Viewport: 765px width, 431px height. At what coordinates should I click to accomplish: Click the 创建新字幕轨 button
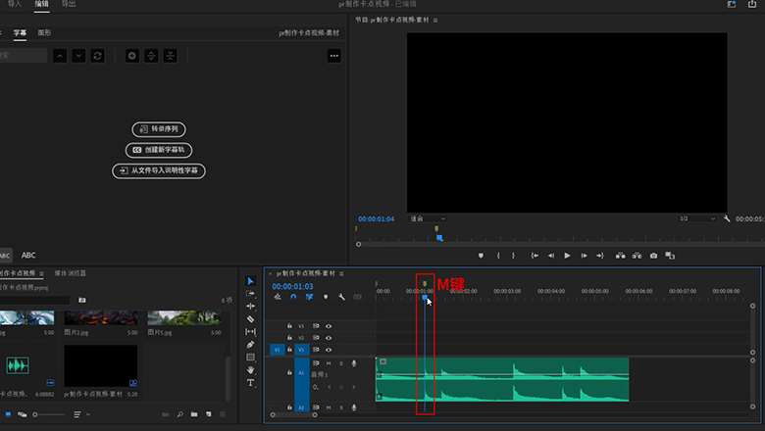point(159,150)
